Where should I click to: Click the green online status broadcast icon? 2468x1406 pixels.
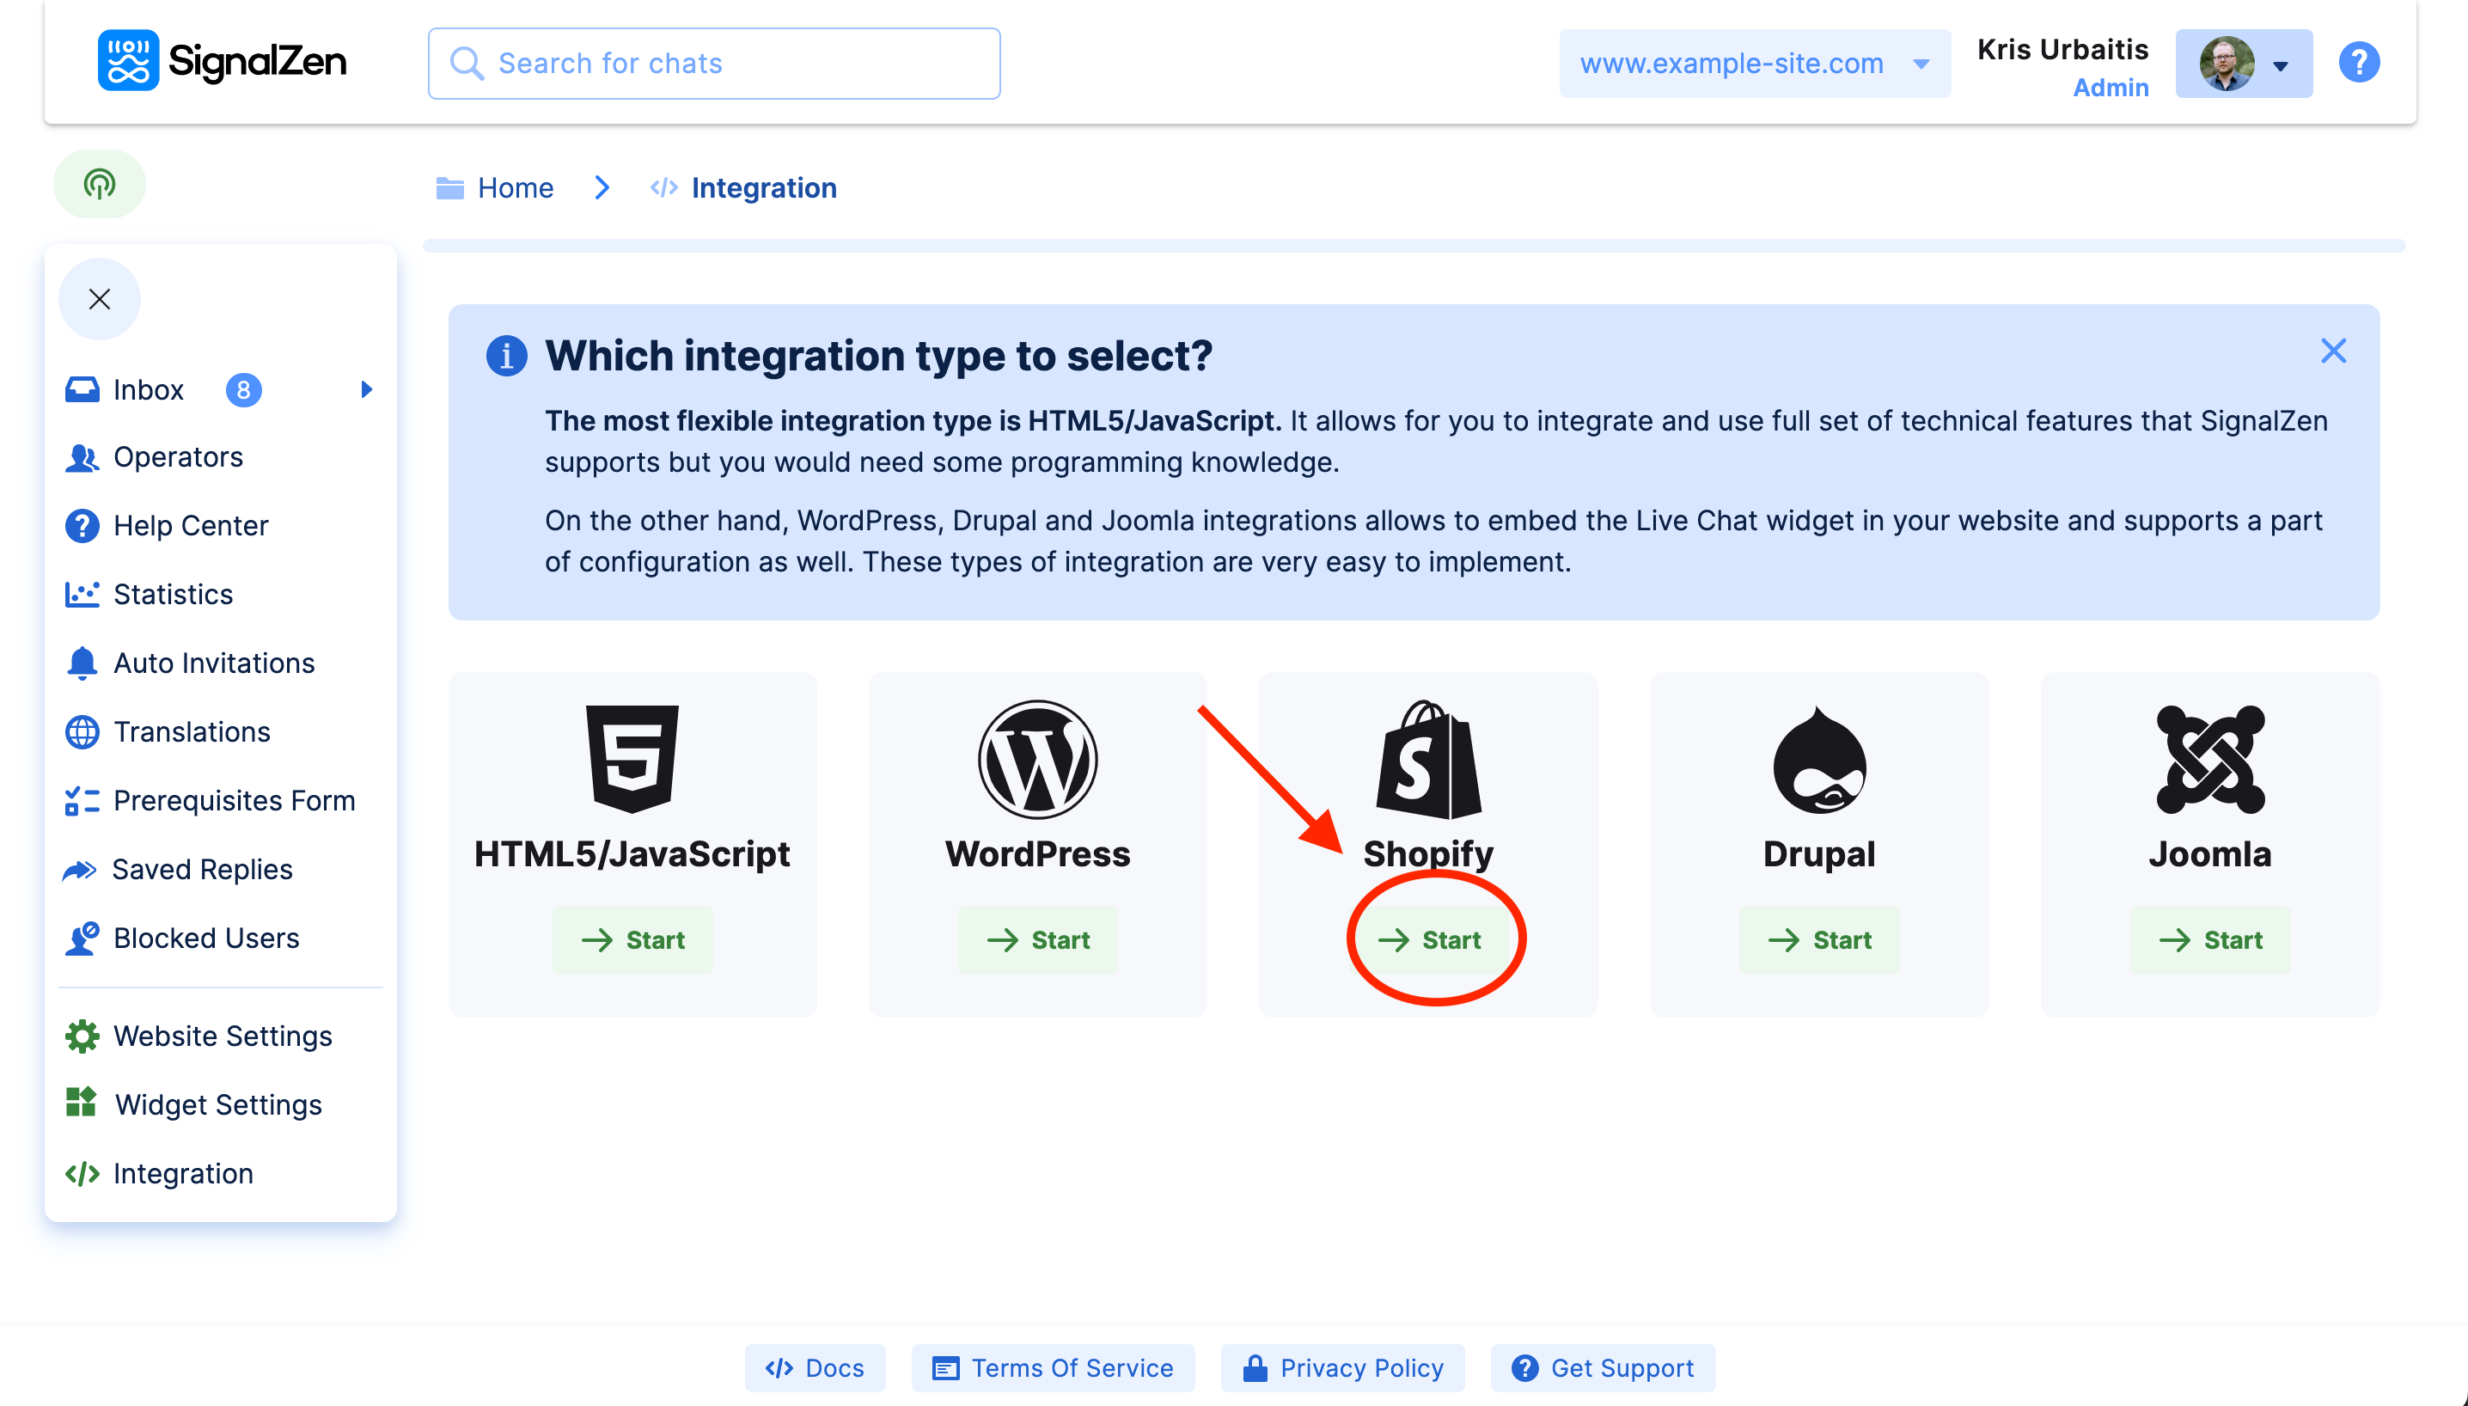[100, 183]
